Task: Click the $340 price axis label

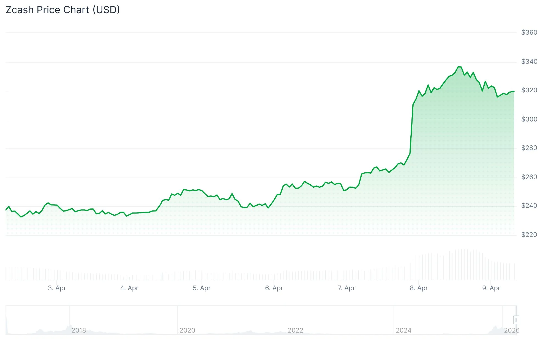Action: [529, 62]
